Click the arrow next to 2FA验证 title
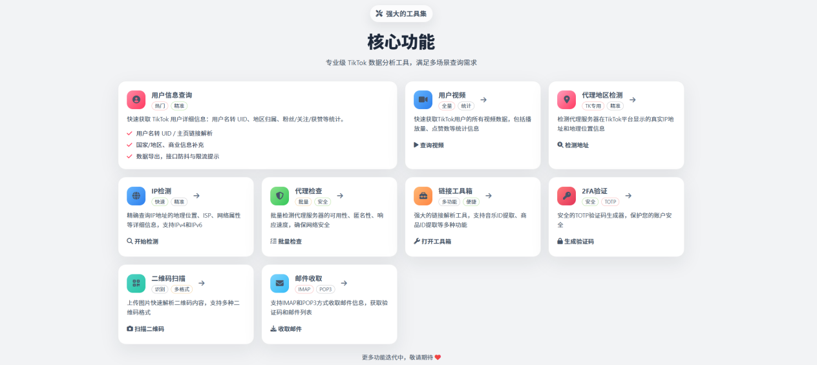Screen dimensions: 817x365 click(x=628, y=196)
